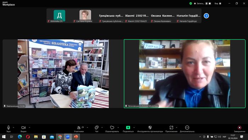Select Наталія Гордійчук participant tile
The height and width of the screenshot is (140, 248).
coord(188,16)
